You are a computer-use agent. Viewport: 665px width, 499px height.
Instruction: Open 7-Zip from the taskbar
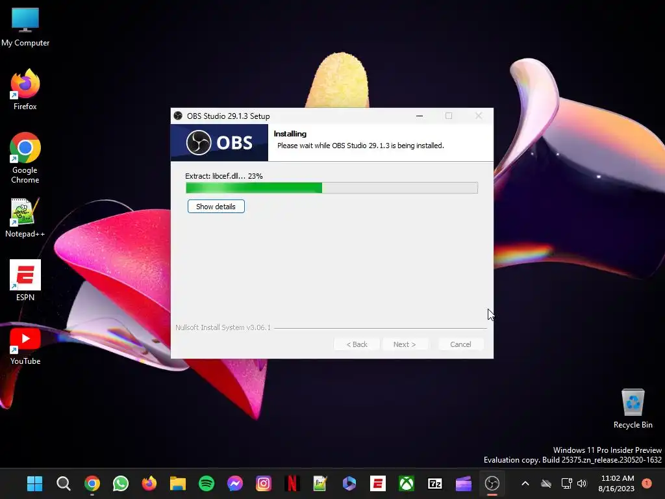click(435, 483)
